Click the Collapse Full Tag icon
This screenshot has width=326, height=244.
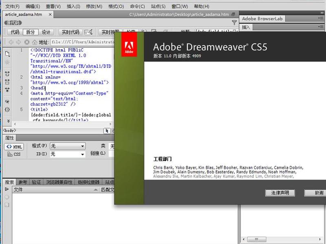7,74
